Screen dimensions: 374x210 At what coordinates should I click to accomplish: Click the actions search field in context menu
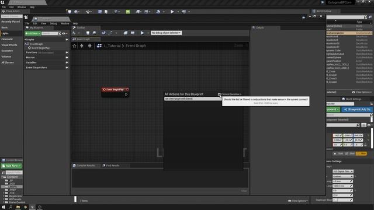click(193, 99)
